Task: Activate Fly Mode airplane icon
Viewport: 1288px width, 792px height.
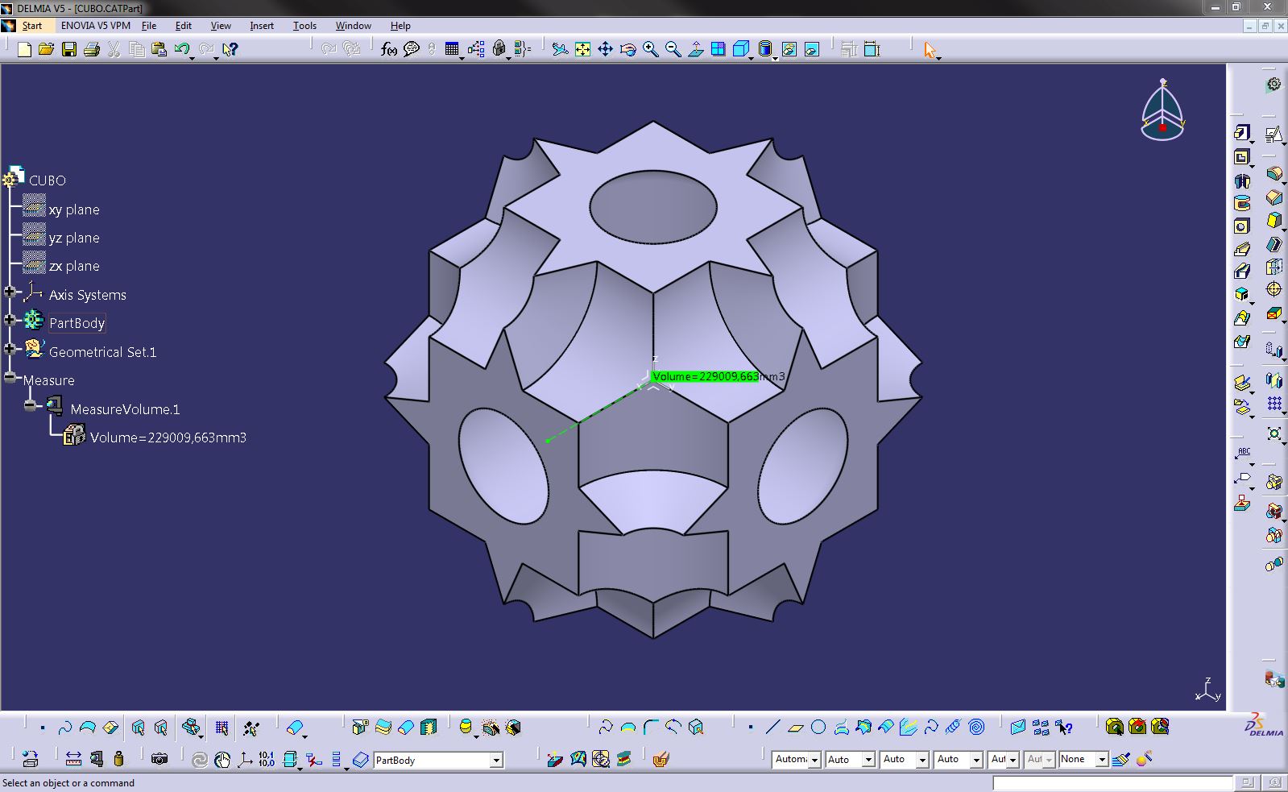Action: click(x=560, y=49)
